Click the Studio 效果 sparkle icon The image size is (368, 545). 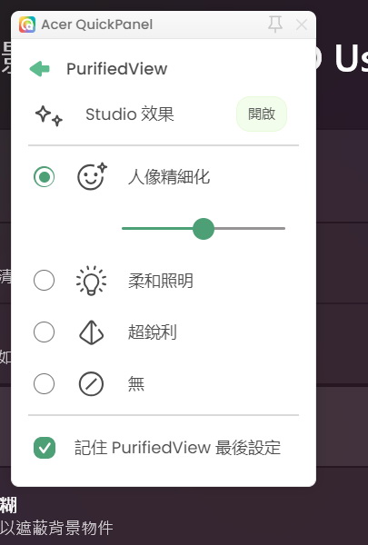coord(49,115)
